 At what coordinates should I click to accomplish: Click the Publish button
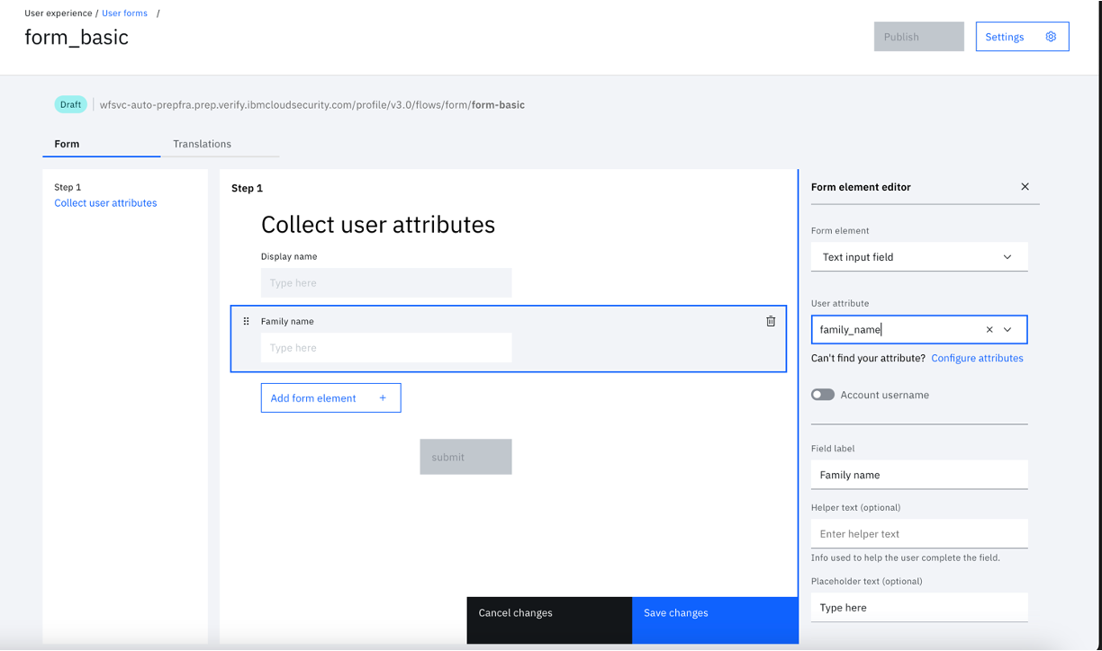tap(918, 37)
